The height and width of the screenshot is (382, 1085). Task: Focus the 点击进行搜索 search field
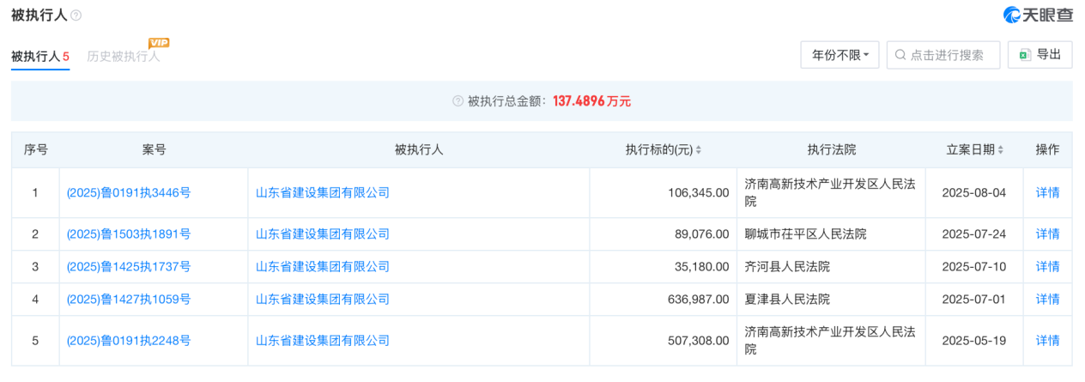(943, 55)
